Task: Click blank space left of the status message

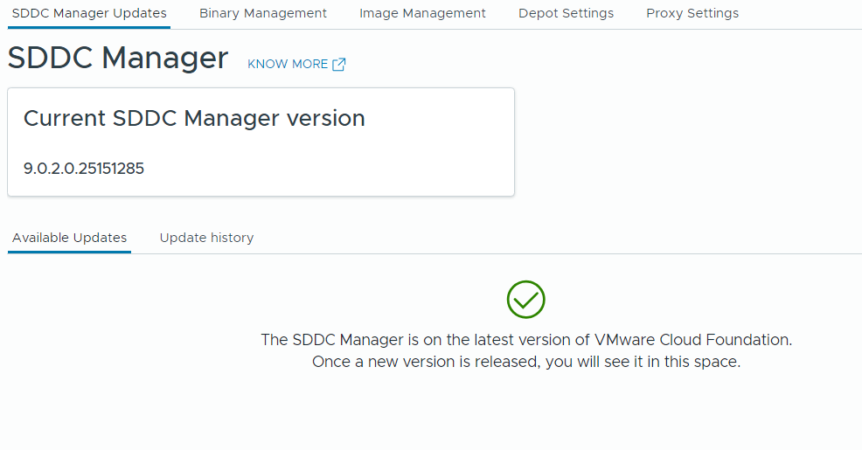Action: click(122, 350)
